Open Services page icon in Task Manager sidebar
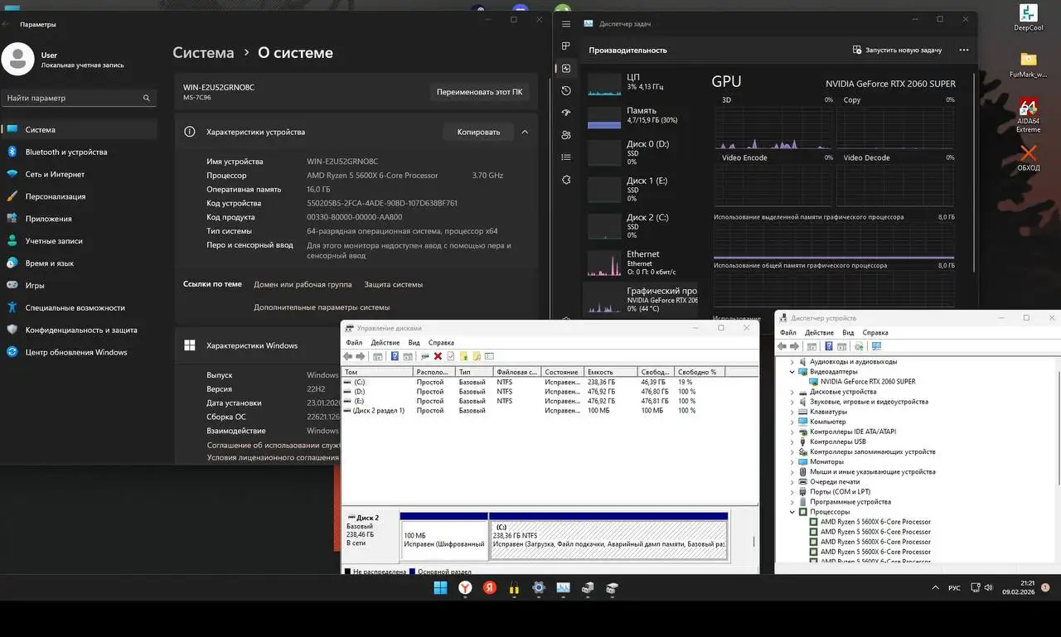Image resolution: width=1061 pixels, height=637 pixels. pyautogui.click(x=566, y=180)
